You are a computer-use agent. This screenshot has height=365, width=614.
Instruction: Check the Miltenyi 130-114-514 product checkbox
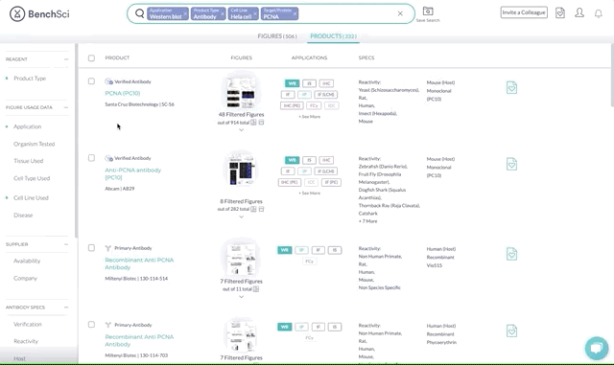coord(91,247)
